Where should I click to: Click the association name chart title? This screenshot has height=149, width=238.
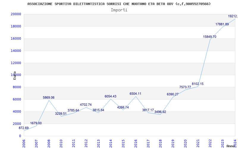pyautogui.click(x=119, y=4)
